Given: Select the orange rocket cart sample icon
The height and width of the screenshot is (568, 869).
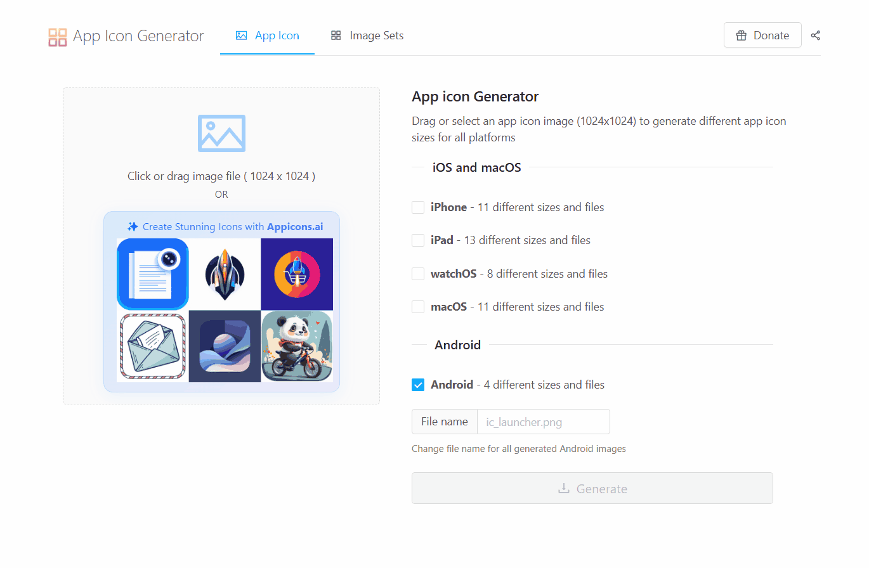Looking at the screenshot, I should click(x=296, y=274).
